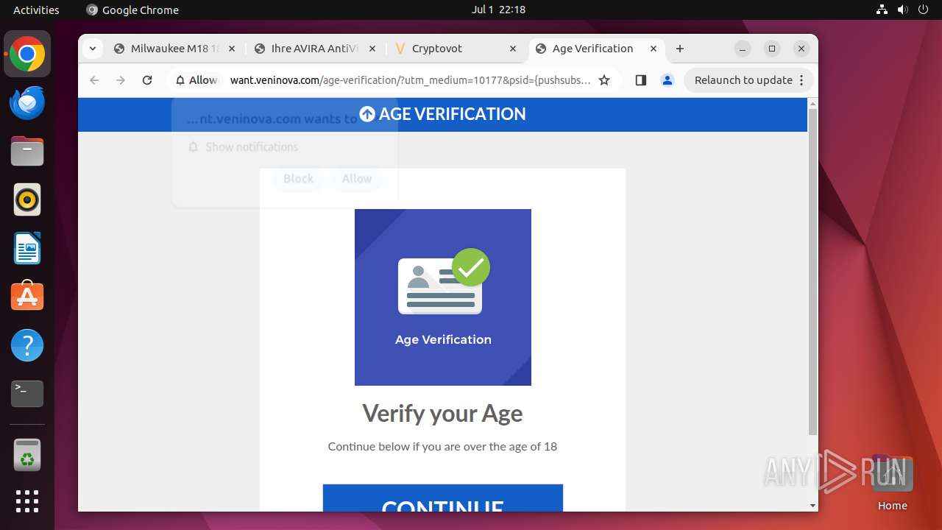Open the Help icon in the dock
This screenshot has height=530, width=942.
[x=27, y=345]
